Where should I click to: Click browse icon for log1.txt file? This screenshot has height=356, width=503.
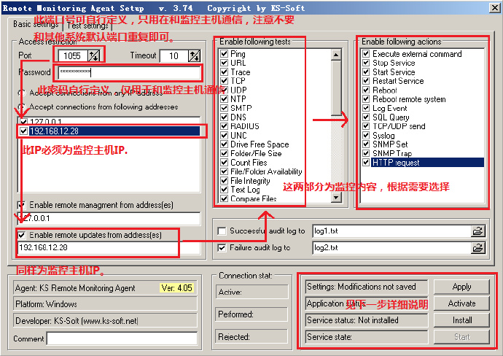pos(478,231)
